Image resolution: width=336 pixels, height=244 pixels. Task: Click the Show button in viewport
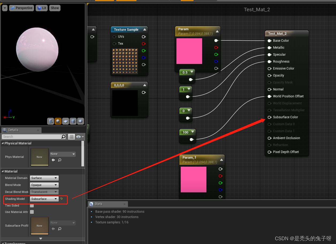pyautogui.click(x=55, y=8)
